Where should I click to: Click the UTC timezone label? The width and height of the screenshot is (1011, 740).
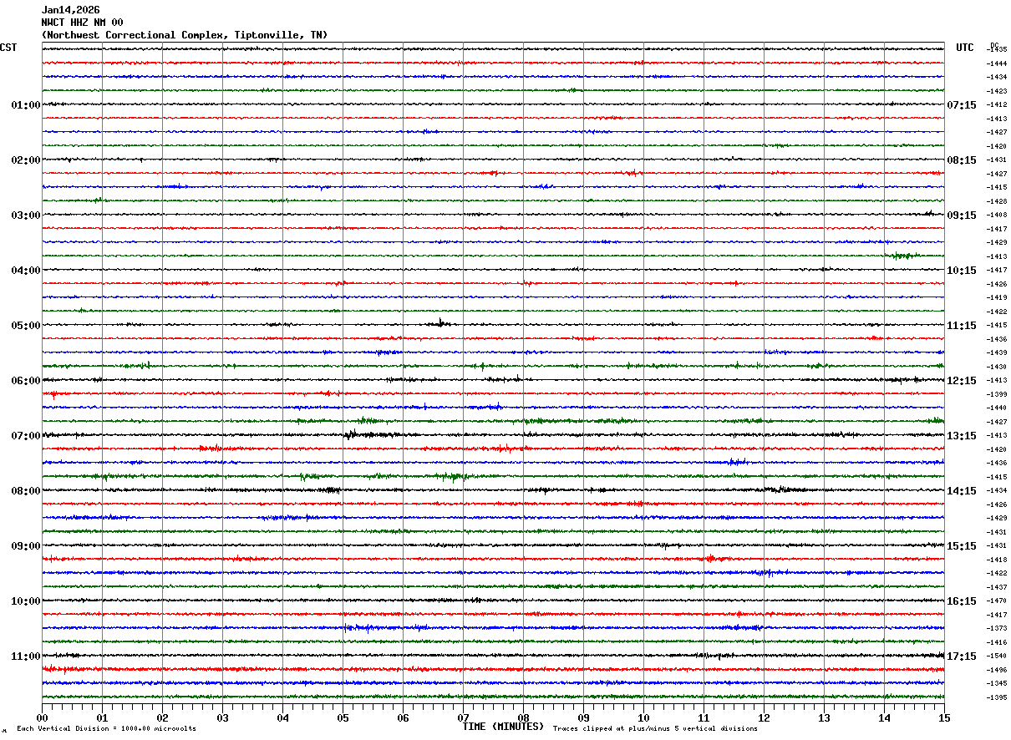(x=964, y=48)
